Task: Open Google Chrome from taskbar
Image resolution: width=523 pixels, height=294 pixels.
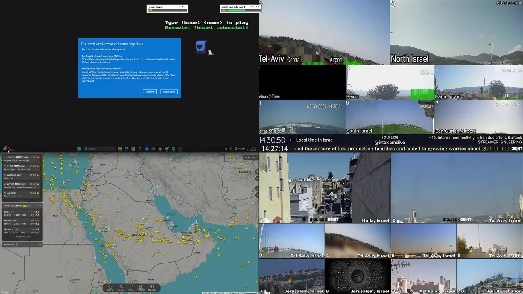Action: (x=160, y=149)
